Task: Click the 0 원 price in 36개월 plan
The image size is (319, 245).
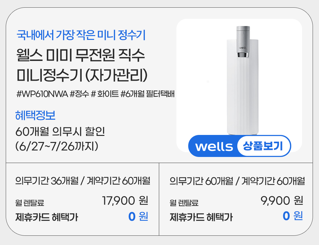Action: click(138, 217)
